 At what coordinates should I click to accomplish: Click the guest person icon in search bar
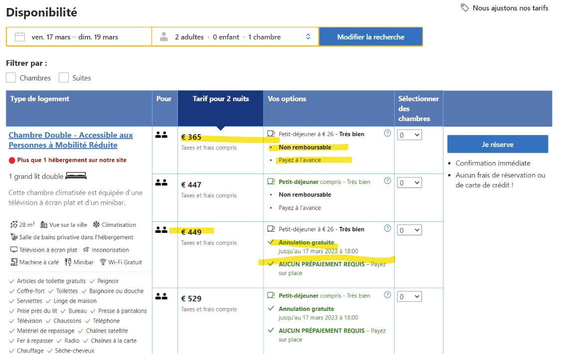(164, 37)
